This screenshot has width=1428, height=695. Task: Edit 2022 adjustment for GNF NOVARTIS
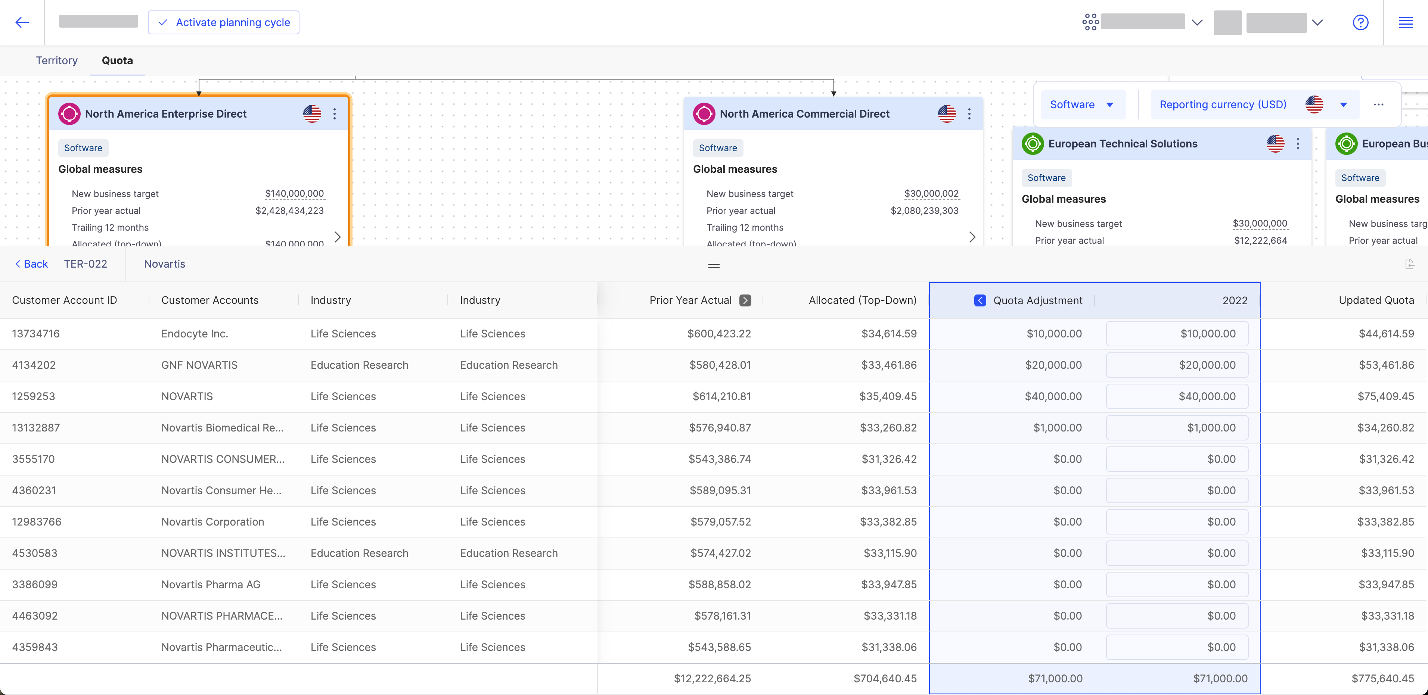(x=1177, y=365)
